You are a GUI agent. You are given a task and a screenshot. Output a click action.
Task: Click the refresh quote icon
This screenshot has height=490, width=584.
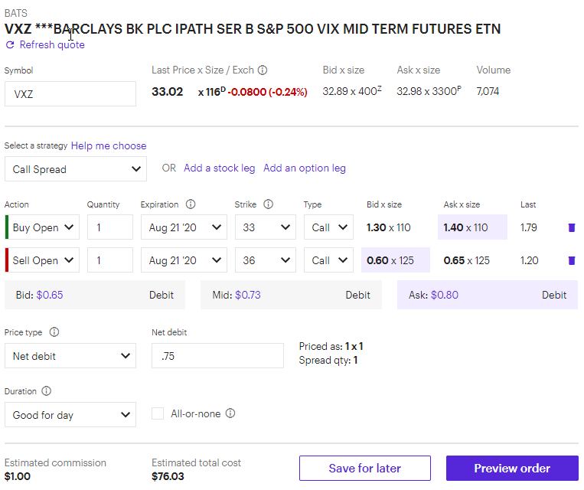pos(10,45)
